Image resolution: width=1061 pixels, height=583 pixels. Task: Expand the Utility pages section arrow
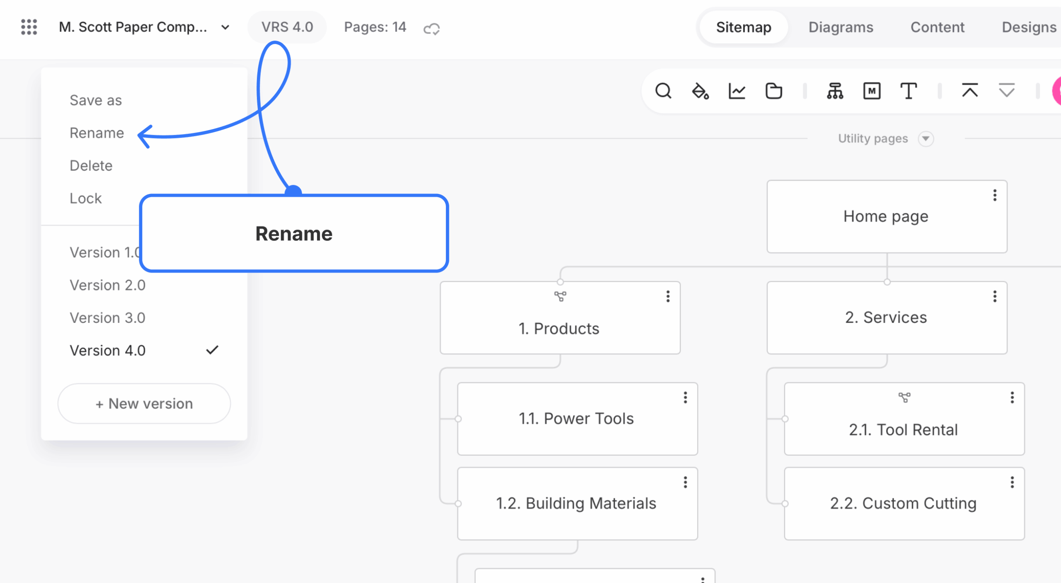[x=925, y=138]
